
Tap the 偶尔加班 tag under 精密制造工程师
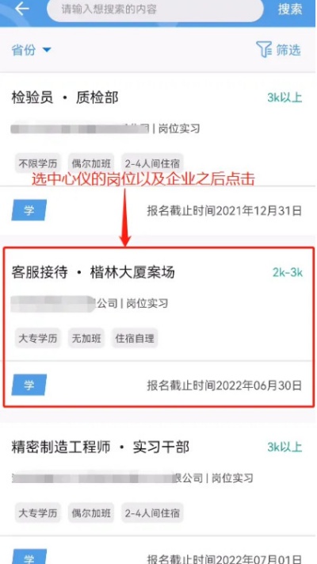point(91,513)
